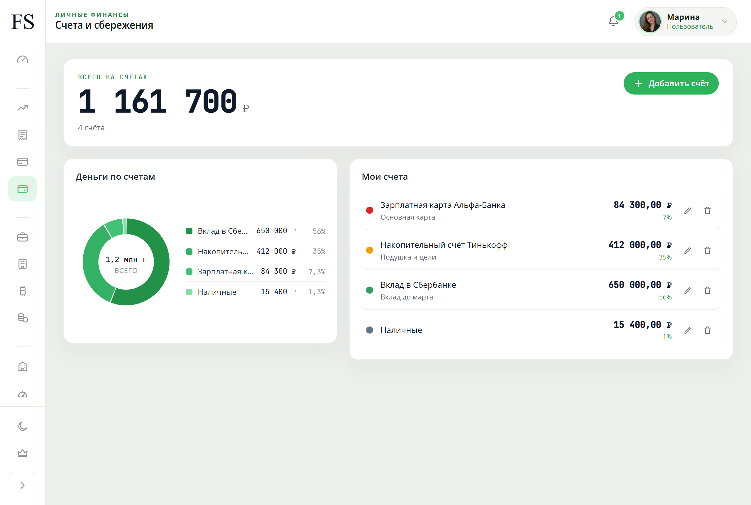This screenshot has width=751, height=505.
Task: Open notifications bell icon
Action: pyautogui.click(x=613, y=21)
